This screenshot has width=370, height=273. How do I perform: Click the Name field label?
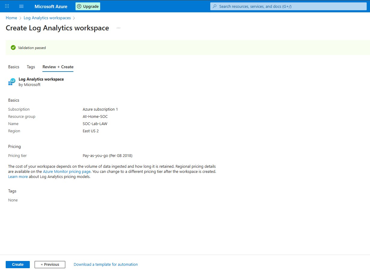[x=13, y=124]
